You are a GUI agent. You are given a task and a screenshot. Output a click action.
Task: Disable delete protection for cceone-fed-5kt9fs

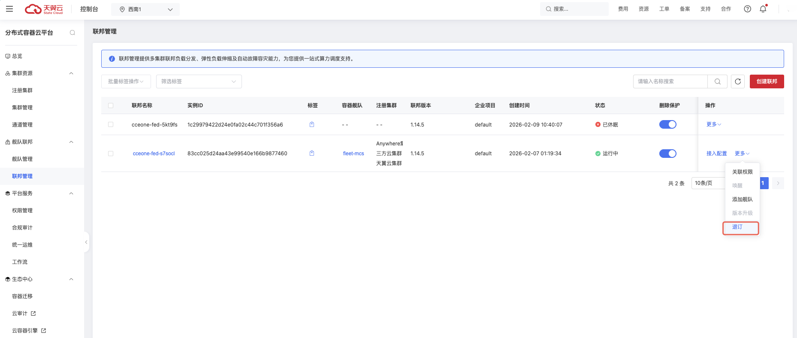(x=667, y=124)
